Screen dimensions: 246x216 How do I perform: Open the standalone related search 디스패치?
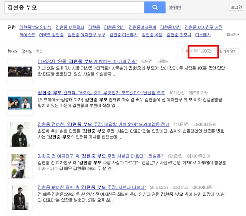[x=203, y=35]
